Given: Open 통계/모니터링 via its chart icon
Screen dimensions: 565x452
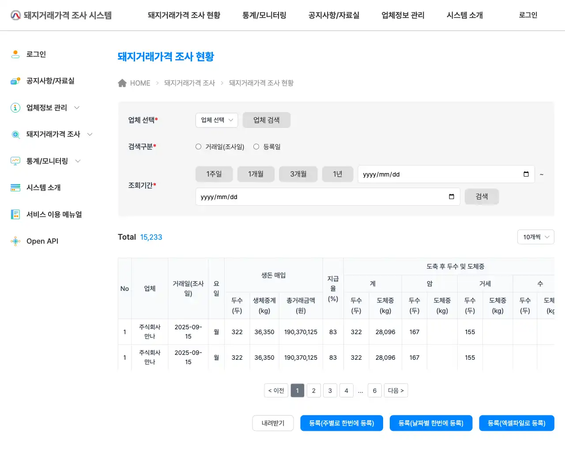Looking at the screenshot, I should pos(15,161).
